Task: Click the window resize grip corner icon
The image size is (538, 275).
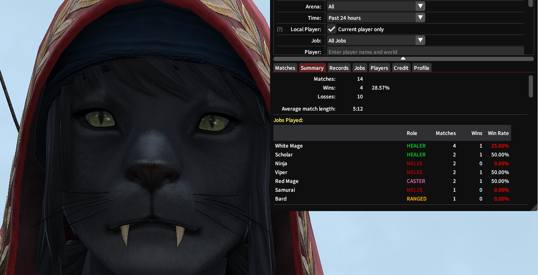Action: pos(534,207)
